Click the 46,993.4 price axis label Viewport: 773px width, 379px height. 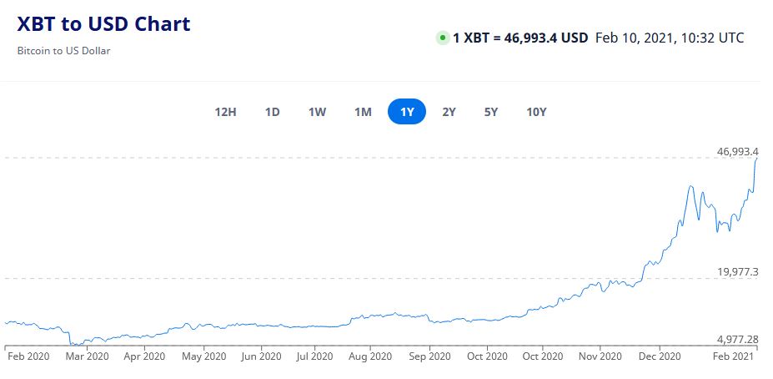737,151
